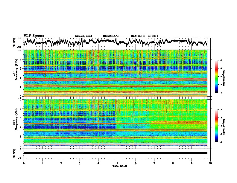Click the time axis tick label '10'

point(210,163)
